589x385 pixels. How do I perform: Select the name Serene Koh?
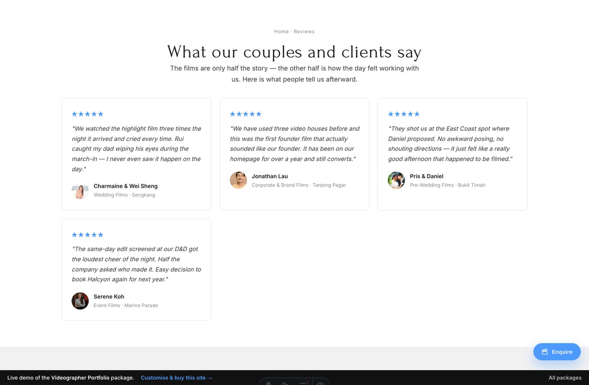(x=109, y=297)
